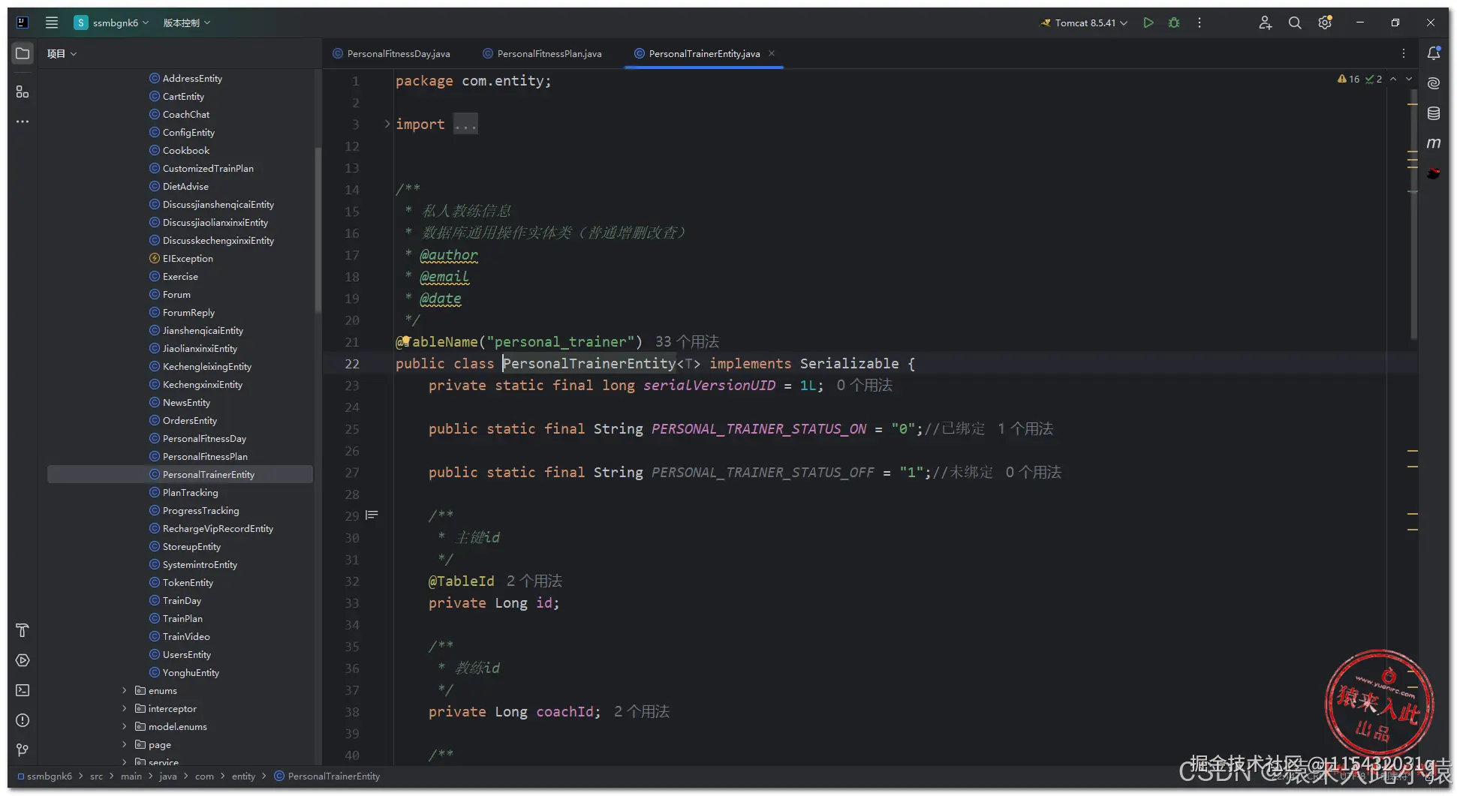This screenshot has width=1457, height=796.
Task: Switch to PersonalFitnessDay.java tab
Action: click(392, 53)
